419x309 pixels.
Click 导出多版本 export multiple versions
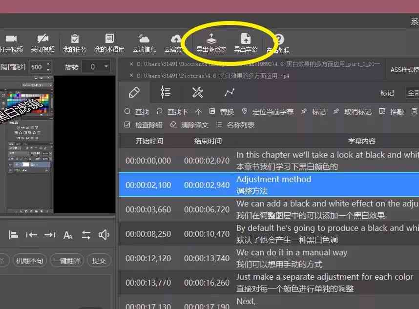[211, 43]
